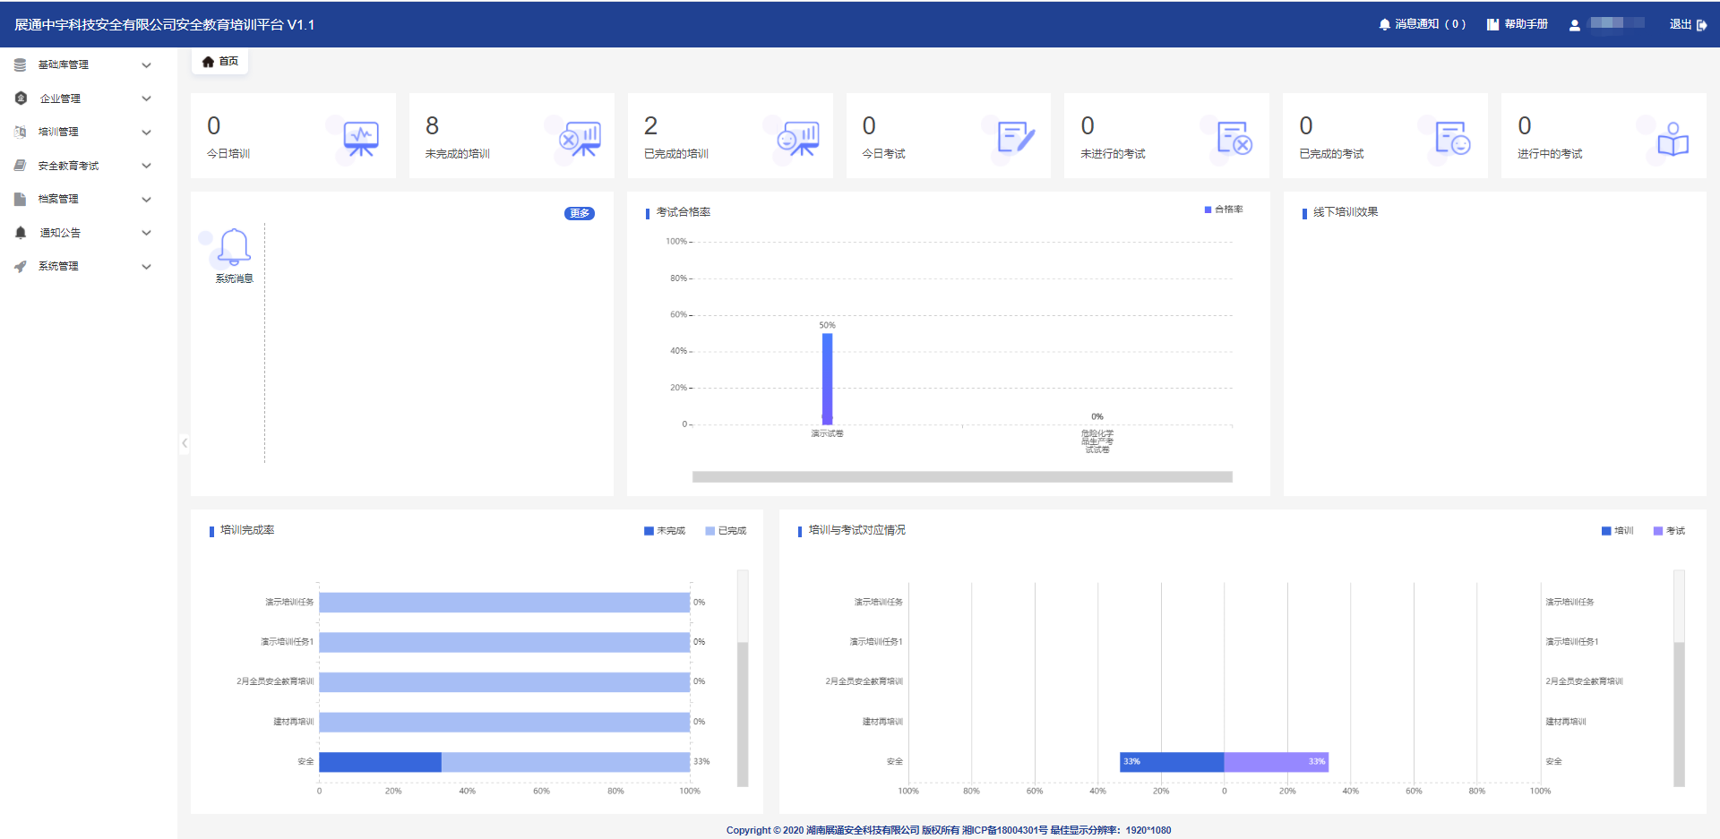
Task: Click the 培训完成率 chart vertical zoom slider
Action: pos(743,679)
